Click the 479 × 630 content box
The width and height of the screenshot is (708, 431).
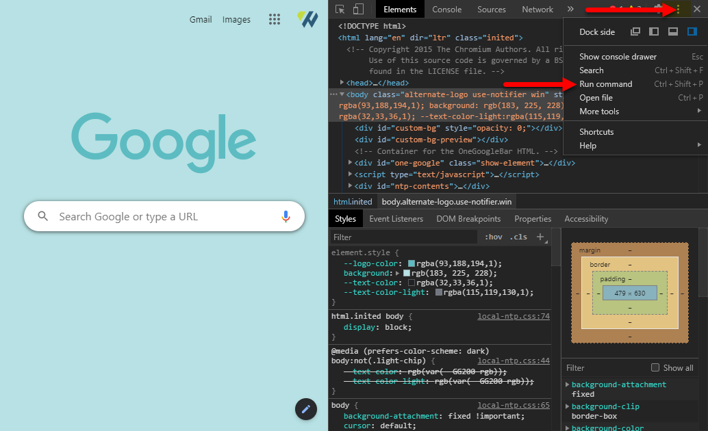pos(629,293)
